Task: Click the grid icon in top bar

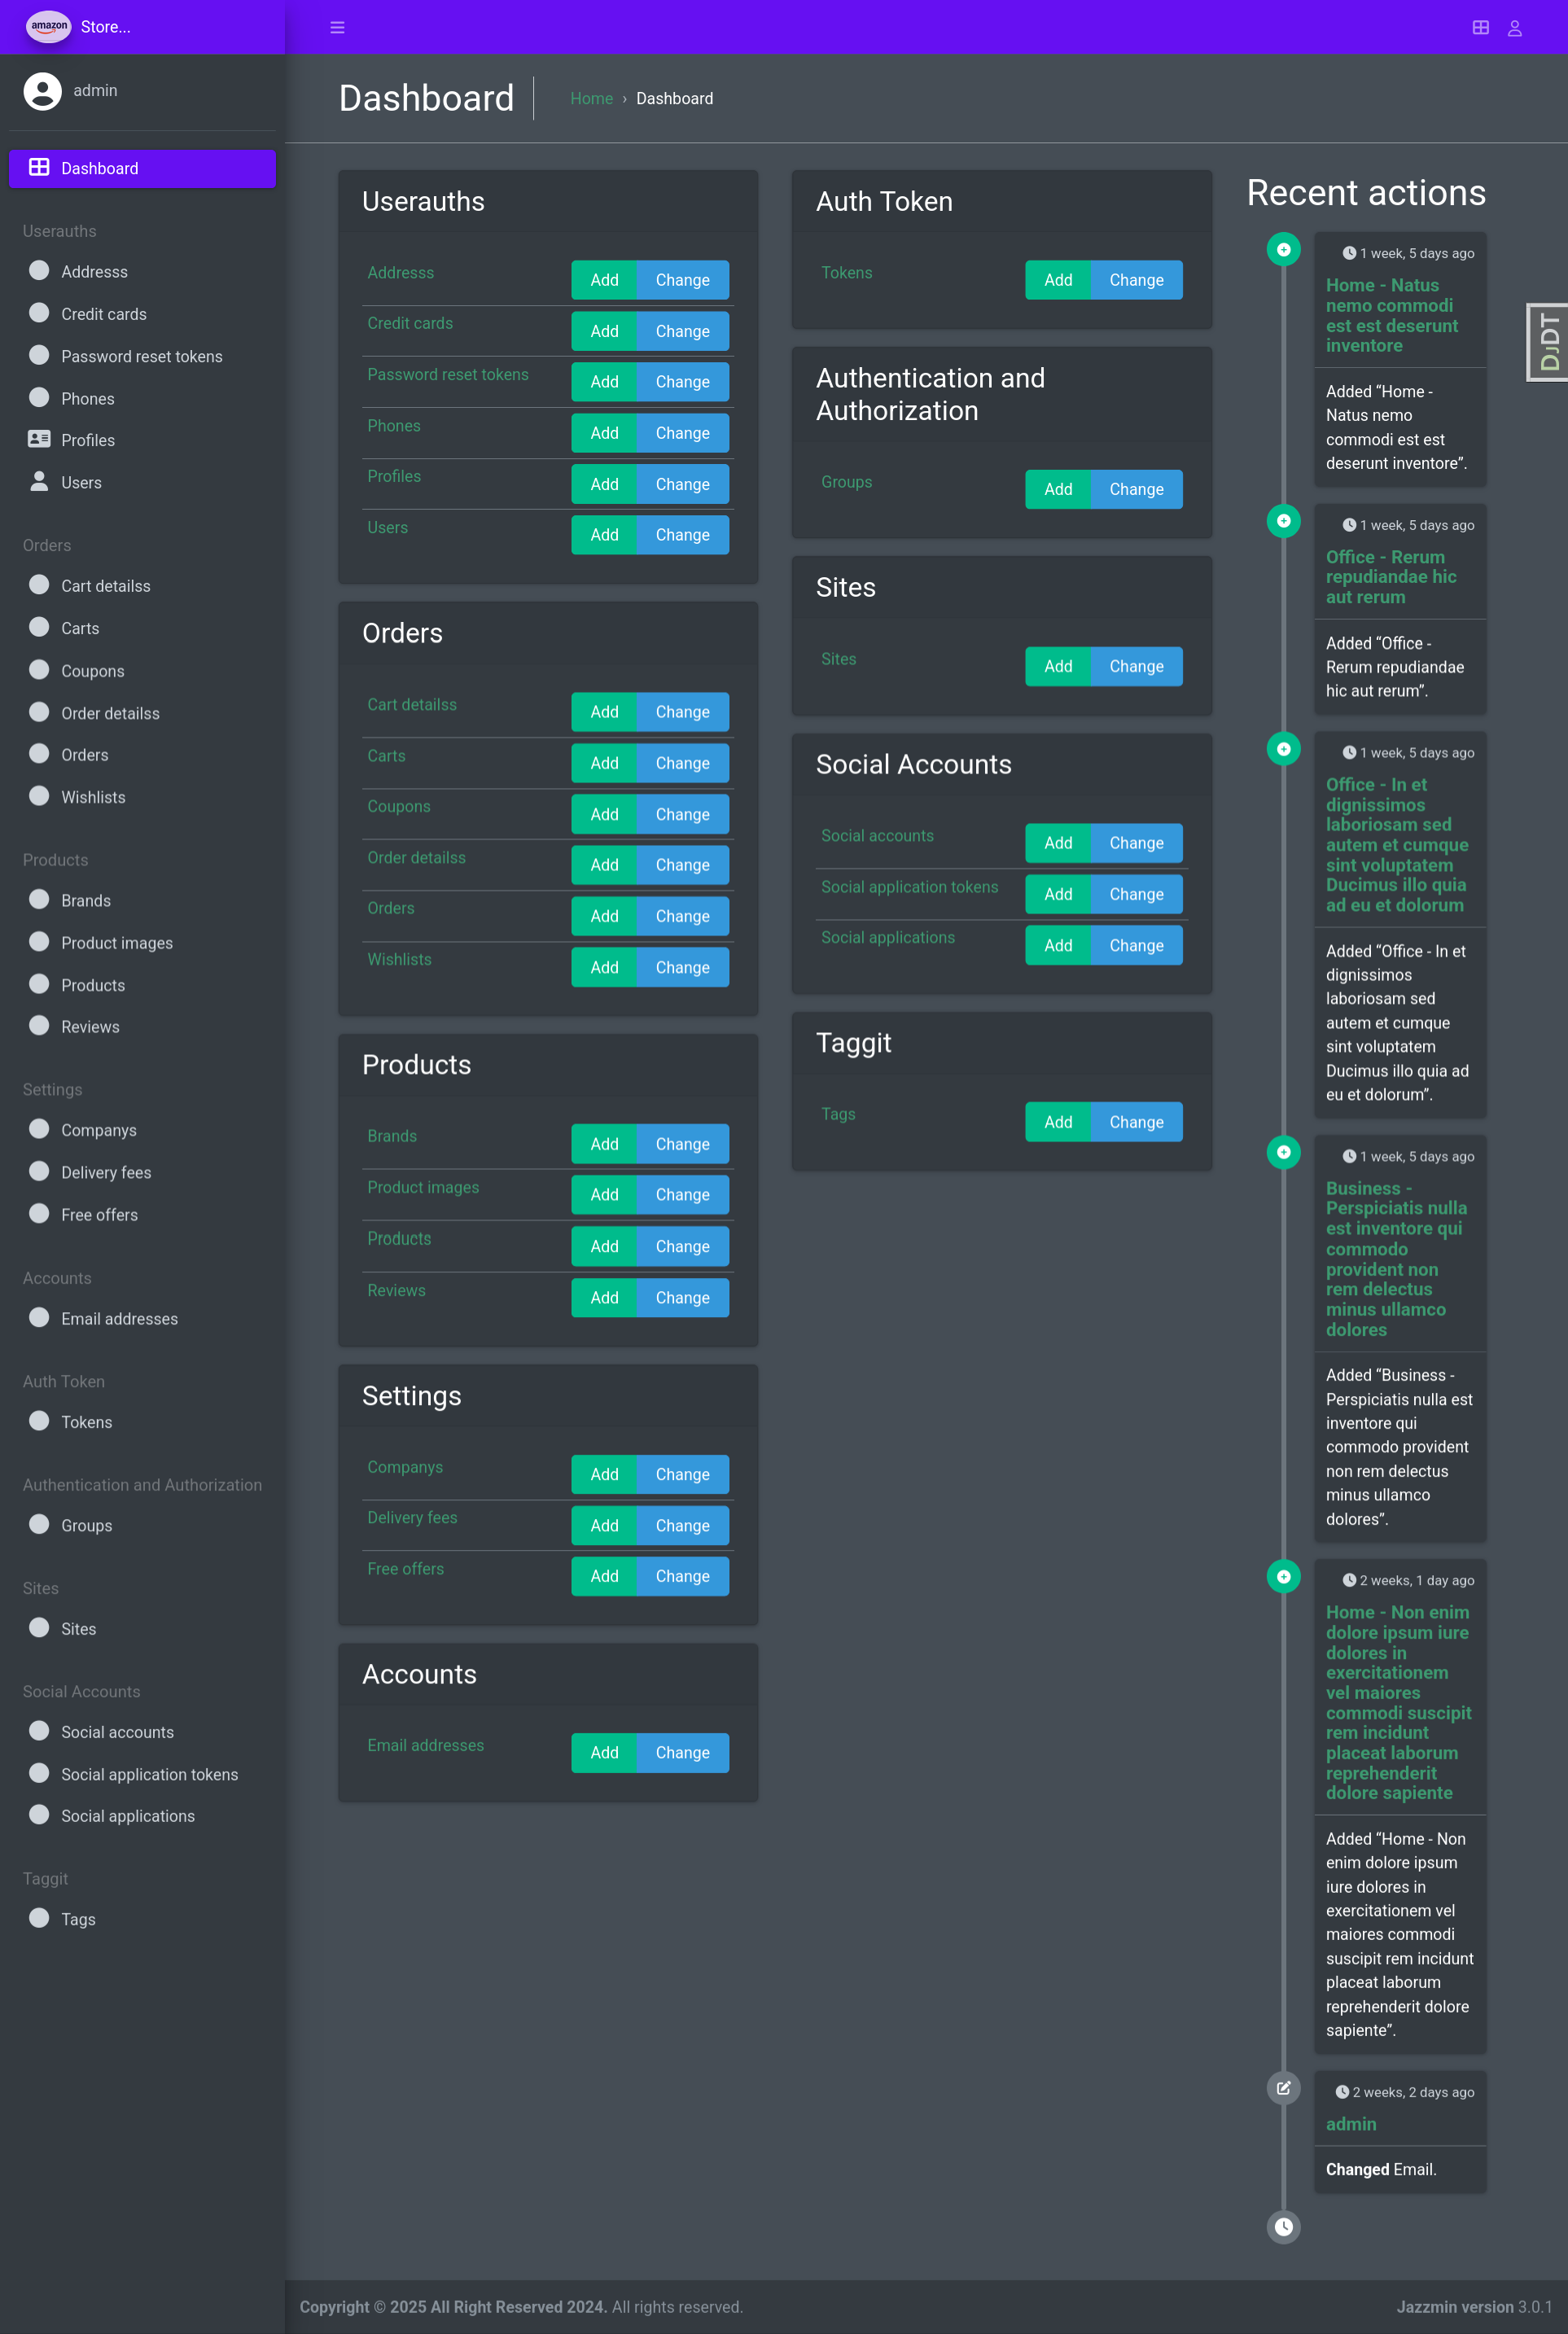Action: point(1480,27)
